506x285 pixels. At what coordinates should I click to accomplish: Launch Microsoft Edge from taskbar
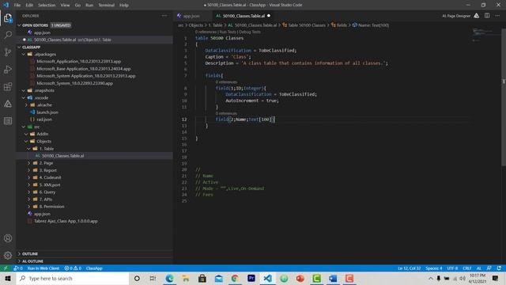169,278
